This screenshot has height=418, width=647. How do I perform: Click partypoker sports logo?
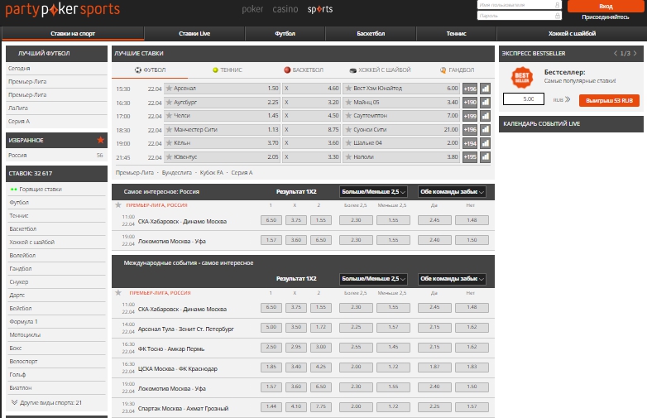pos(63,9)
